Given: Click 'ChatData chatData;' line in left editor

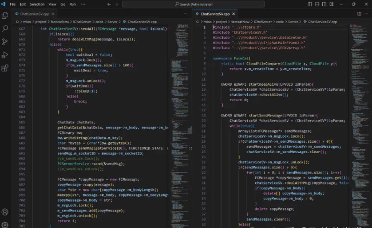Looking at the screenshot, I should click(x=76, y=122).
